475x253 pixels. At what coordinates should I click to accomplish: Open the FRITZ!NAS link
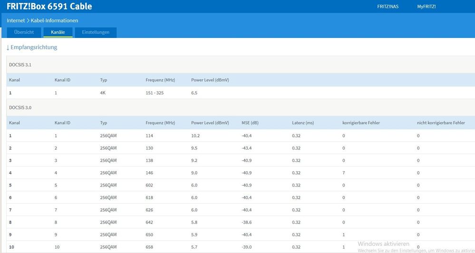click(388, 7)
